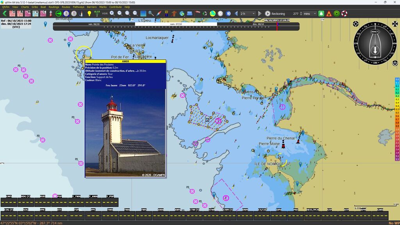Step the time forward with right arrow

[260, 14]
